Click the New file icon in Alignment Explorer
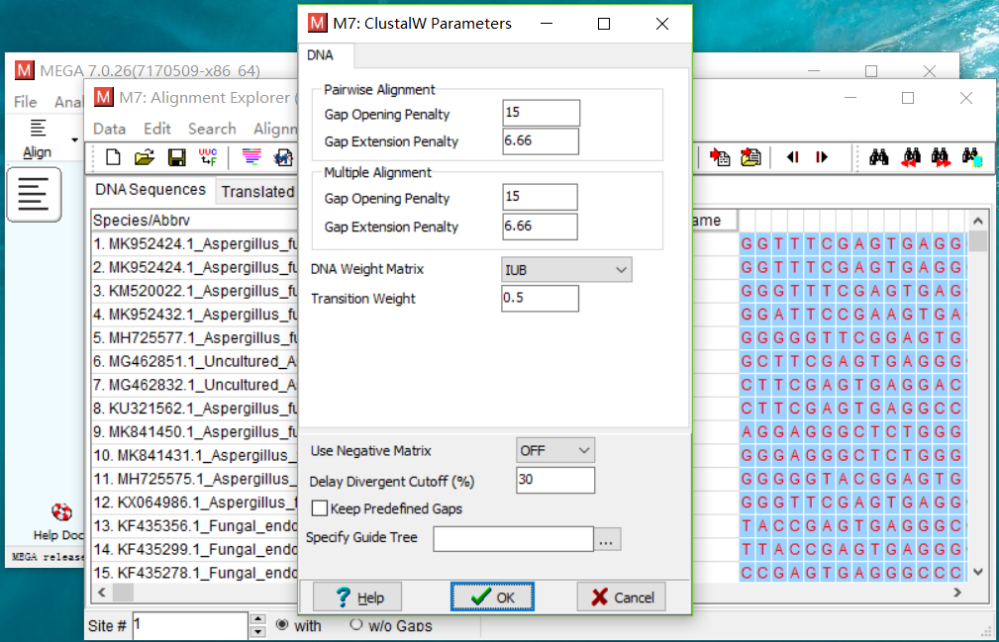The width and height of the screenshot is (999, 642). (x=114, y=157)
